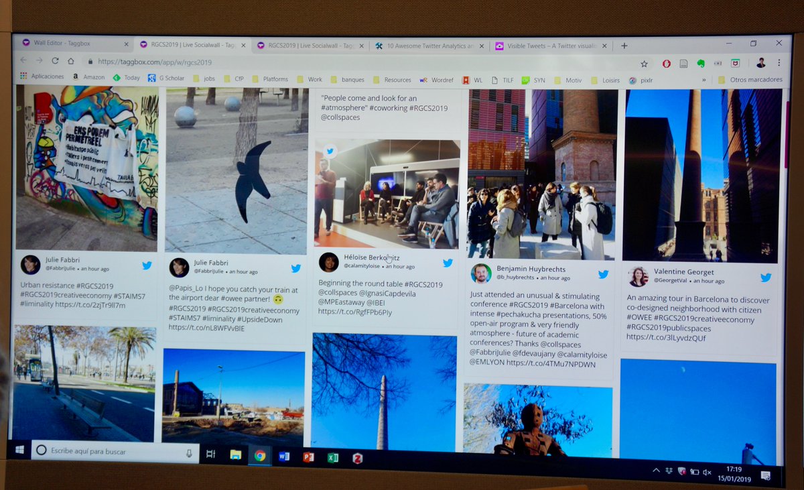804x490 pixels.
Task: Open Excel from the taskbar
Action: (332, 458)
